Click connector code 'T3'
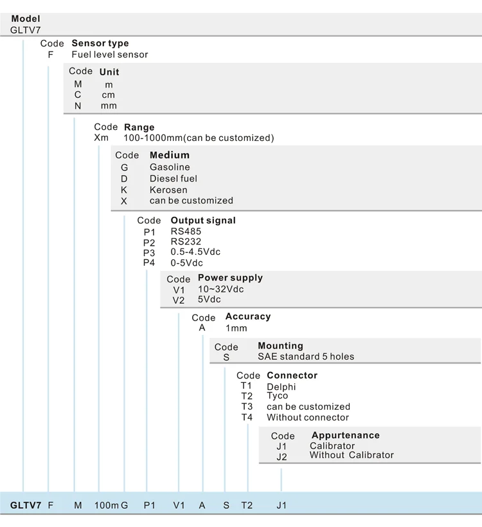Image resolution: width=482 pixels, height=527 pixels. pyautogui.click(x=247, y=407)
